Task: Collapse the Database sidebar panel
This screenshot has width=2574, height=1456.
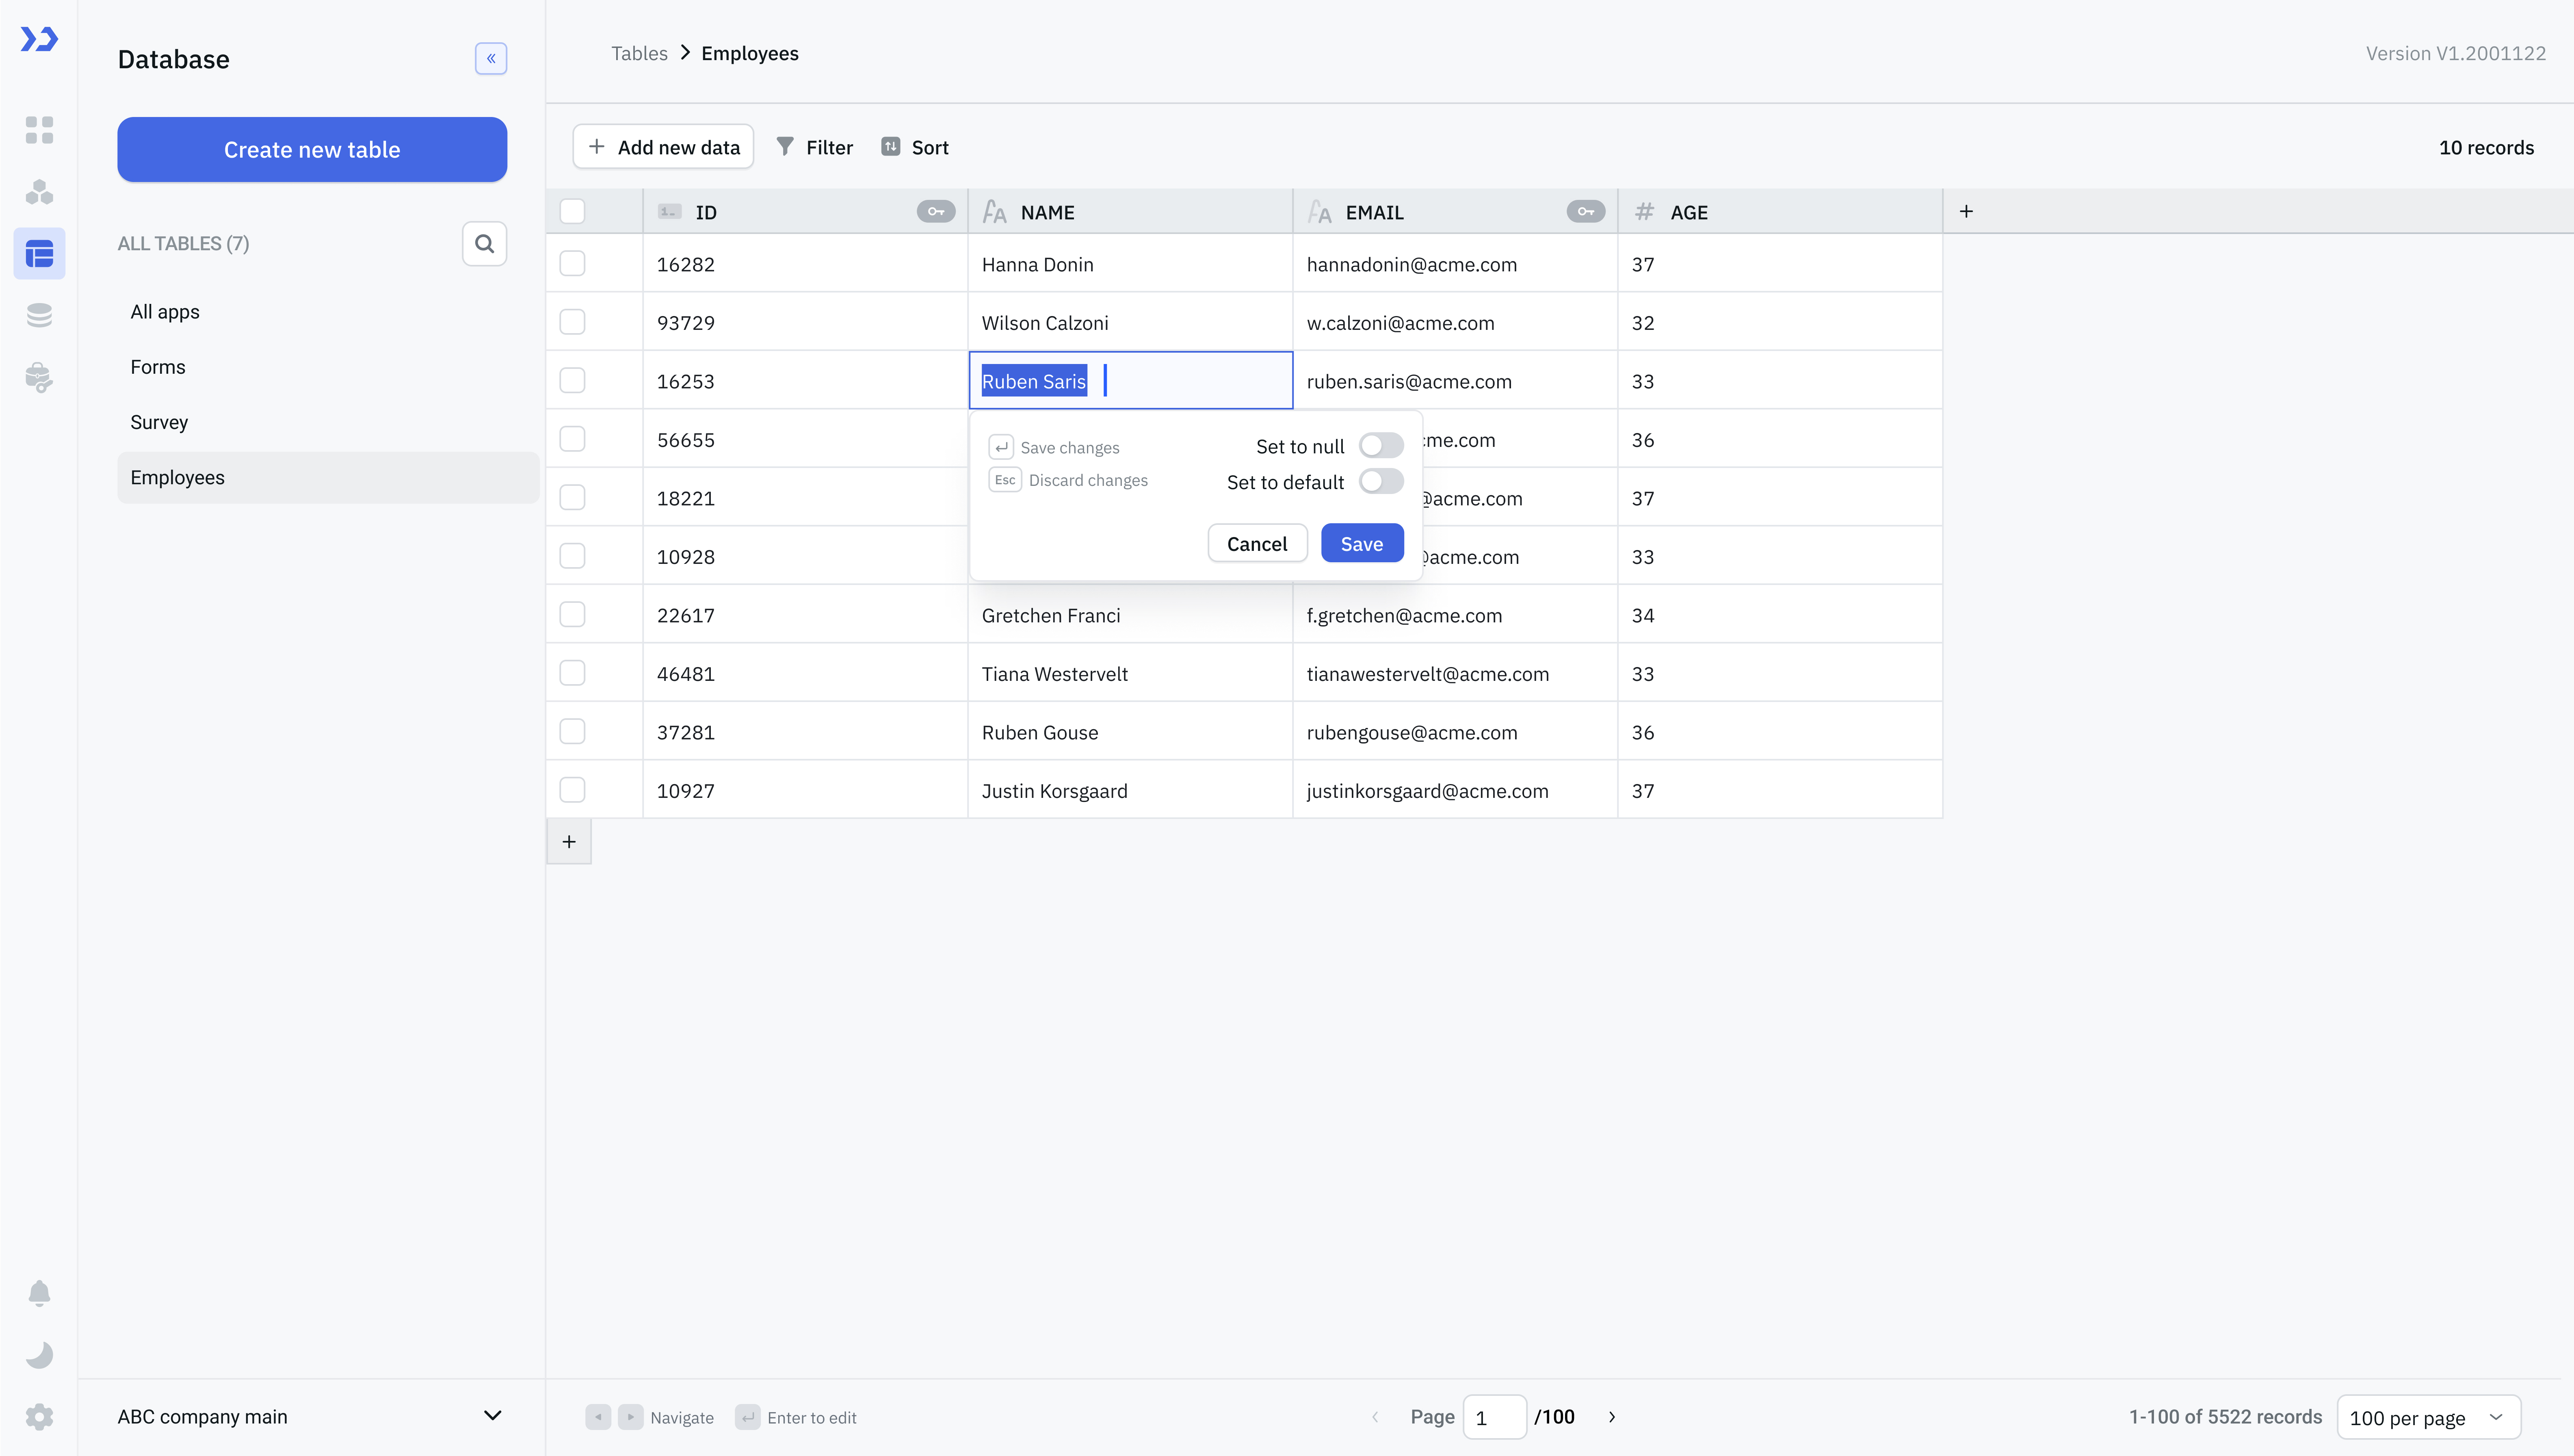Action: point(490,58)
